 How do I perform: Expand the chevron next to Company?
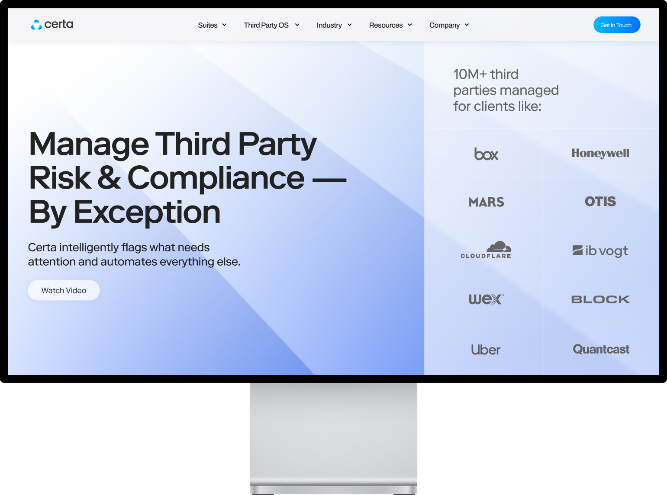(x=467, y=25)
